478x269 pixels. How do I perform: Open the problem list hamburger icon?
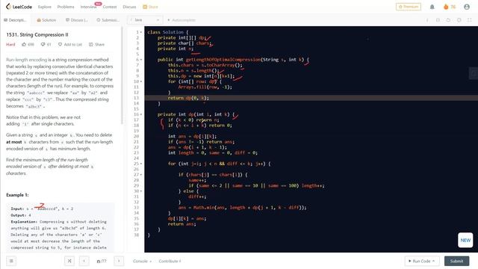pos(11,261)
